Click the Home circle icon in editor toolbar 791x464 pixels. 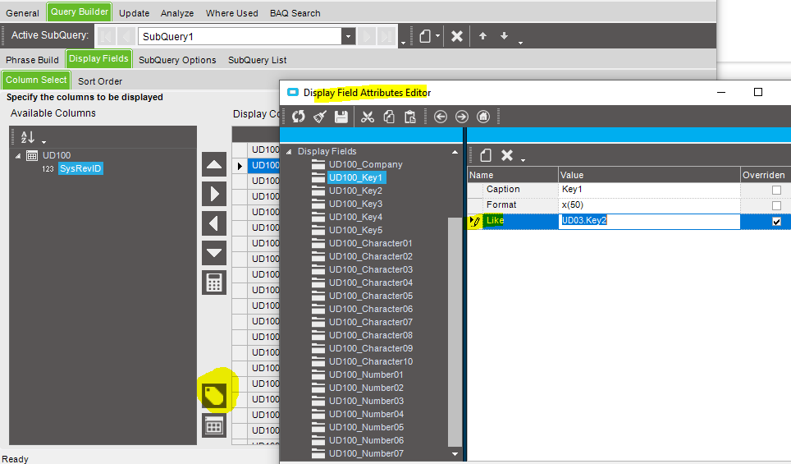pos(483,117)
